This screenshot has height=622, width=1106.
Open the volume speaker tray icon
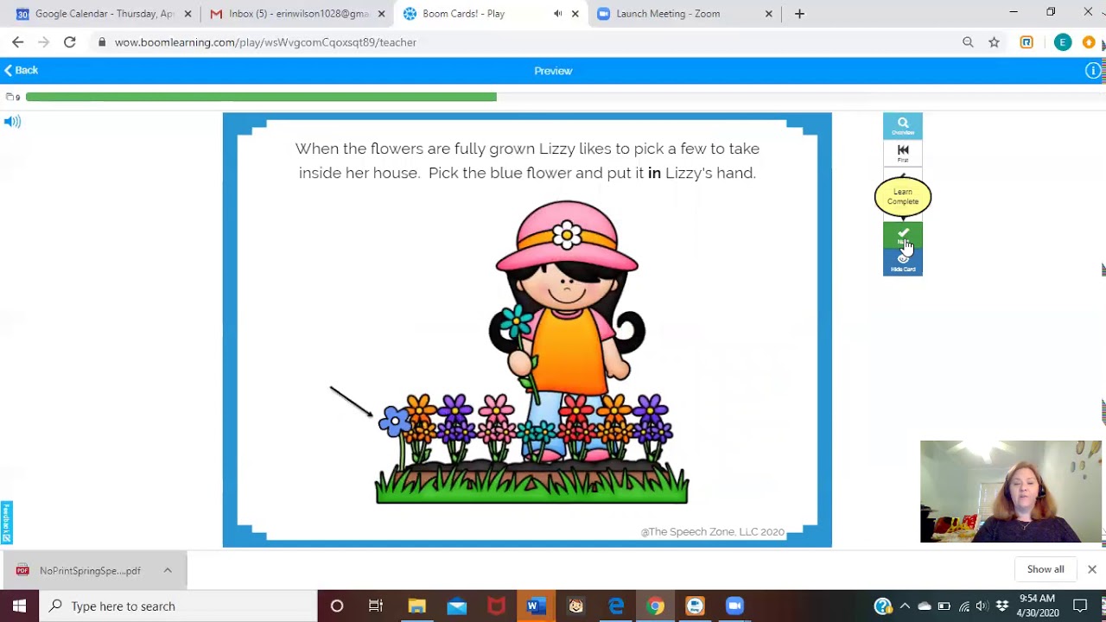[982, 606]
